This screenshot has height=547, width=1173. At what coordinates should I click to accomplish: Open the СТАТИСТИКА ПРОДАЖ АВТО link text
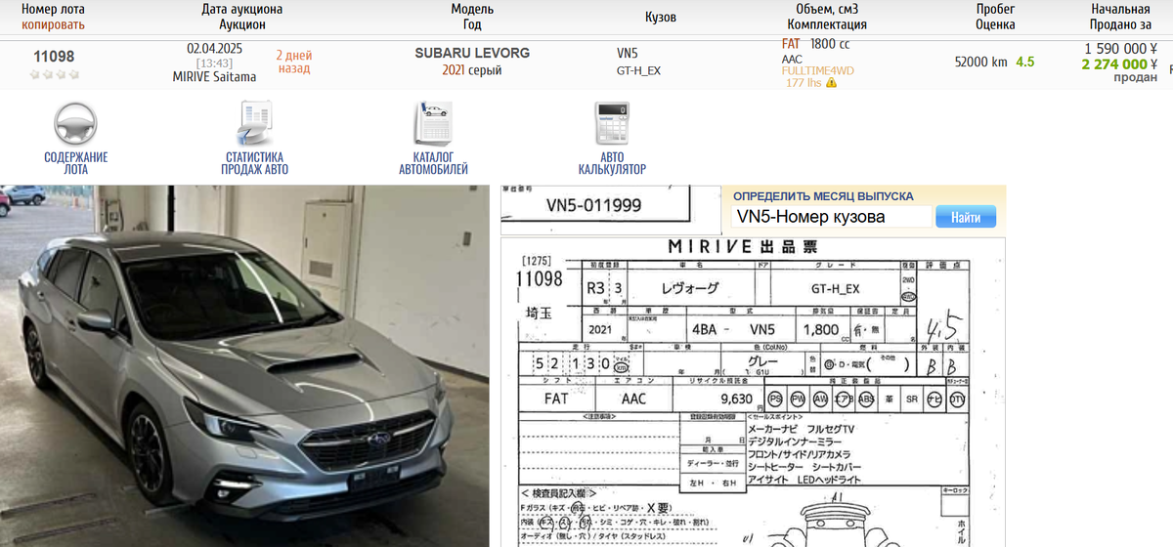click(x=254, y=163)
